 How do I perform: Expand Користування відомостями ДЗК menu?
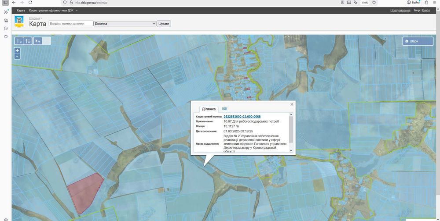coord(53,11)
